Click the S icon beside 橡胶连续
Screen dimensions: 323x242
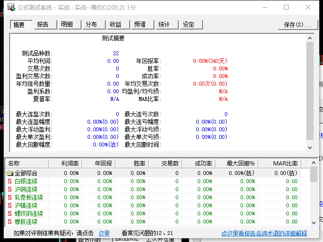pyautogui.click(x=10, y=222)
